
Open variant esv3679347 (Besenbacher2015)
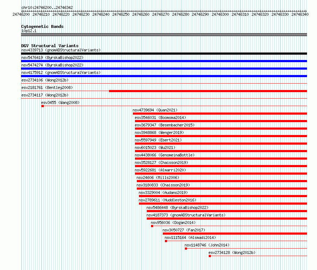(x=165, y=125)
